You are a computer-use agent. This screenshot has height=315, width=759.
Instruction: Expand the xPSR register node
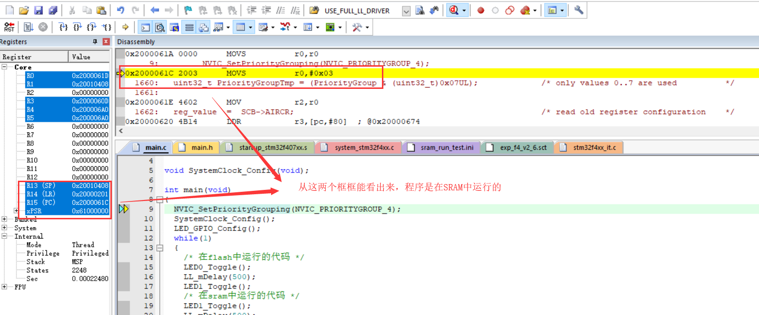tap(16, 211)
